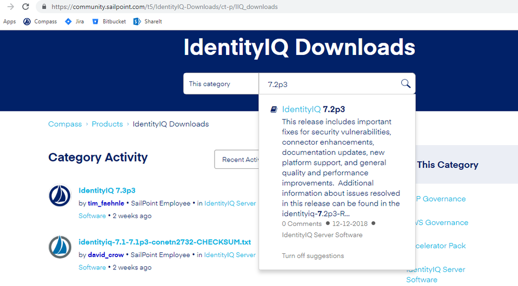
Task: Open the 'This category' search scope dropdown
Action: coord(221,83)
